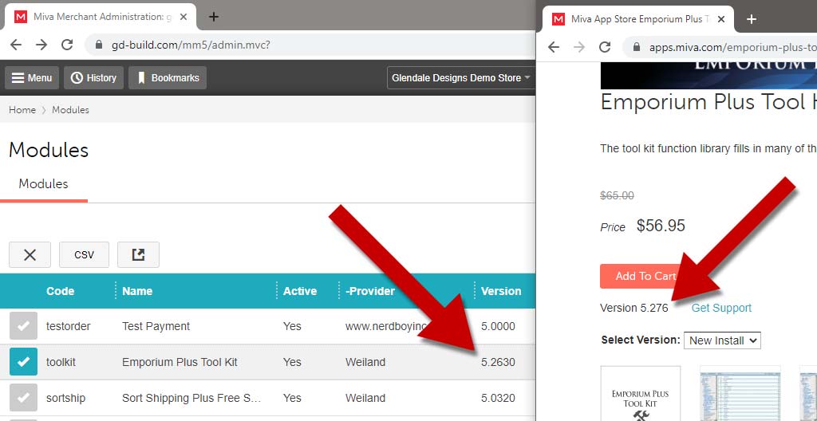
Task: Sort table by Name column
Action: [137, 291]
